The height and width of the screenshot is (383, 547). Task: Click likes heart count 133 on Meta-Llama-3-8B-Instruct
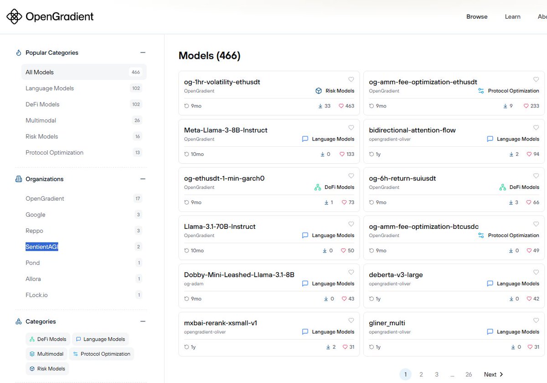coord(346,154)
